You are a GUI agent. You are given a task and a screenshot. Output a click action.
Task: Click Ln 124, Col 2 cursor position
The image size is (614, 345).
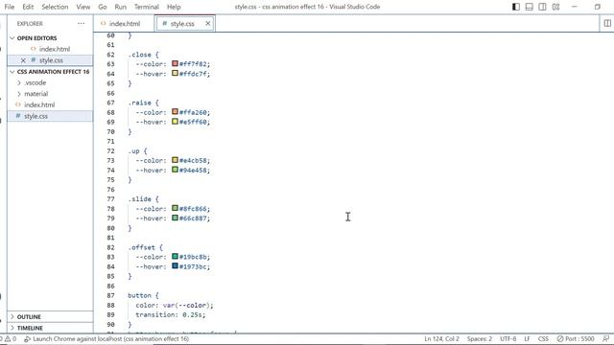[441, 338]
